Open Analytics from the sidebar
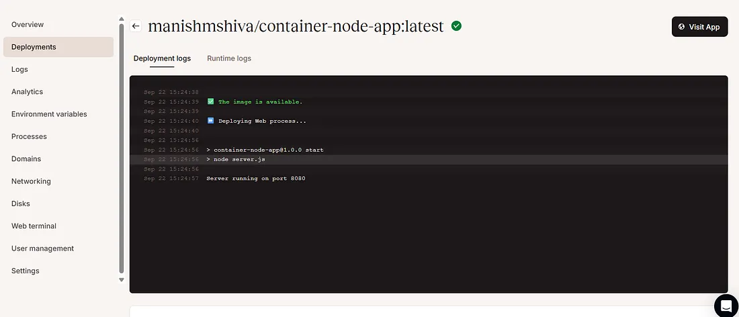The image size is (739, 317). (x=27, y=92)
